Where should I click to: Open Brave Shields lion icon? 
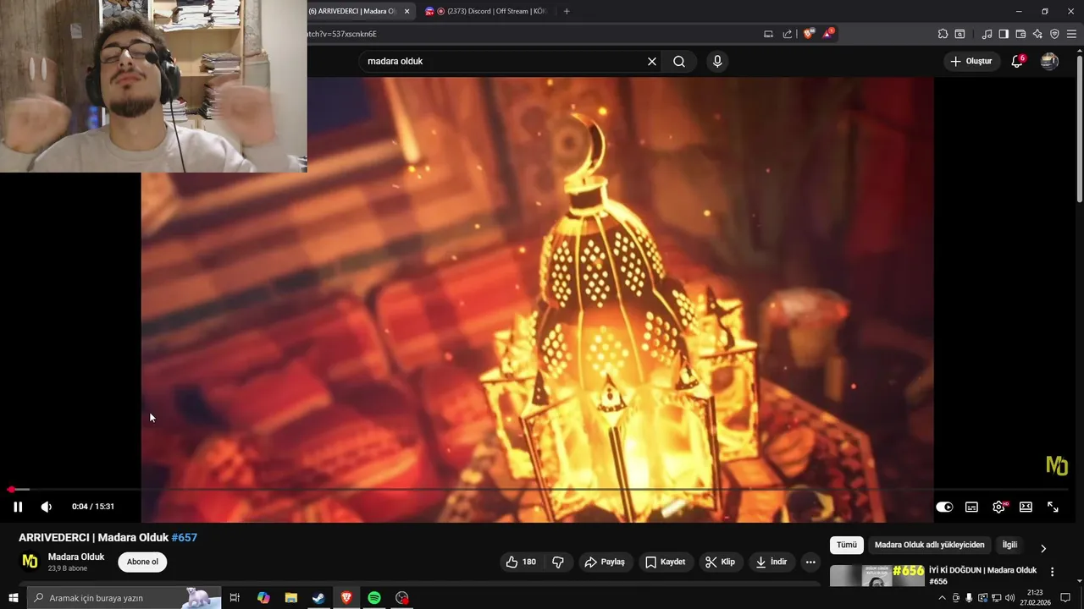click(809, 34)
